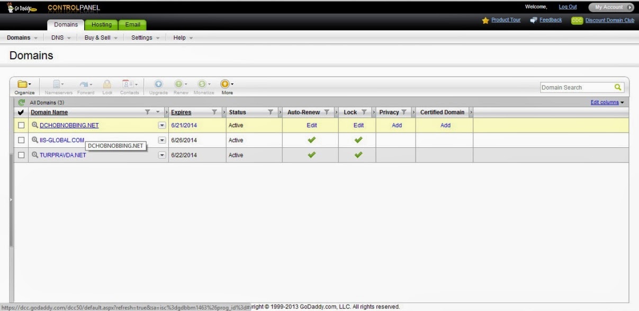Click the Lock padlock toolbar icon
The height and width of the screenshot is (311, 639).
click(107, 84)
